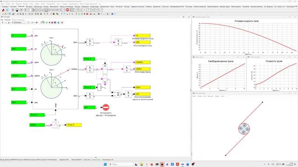Switch to the Функции palette tab
The image size is (298, 167).
click(77, 6)
